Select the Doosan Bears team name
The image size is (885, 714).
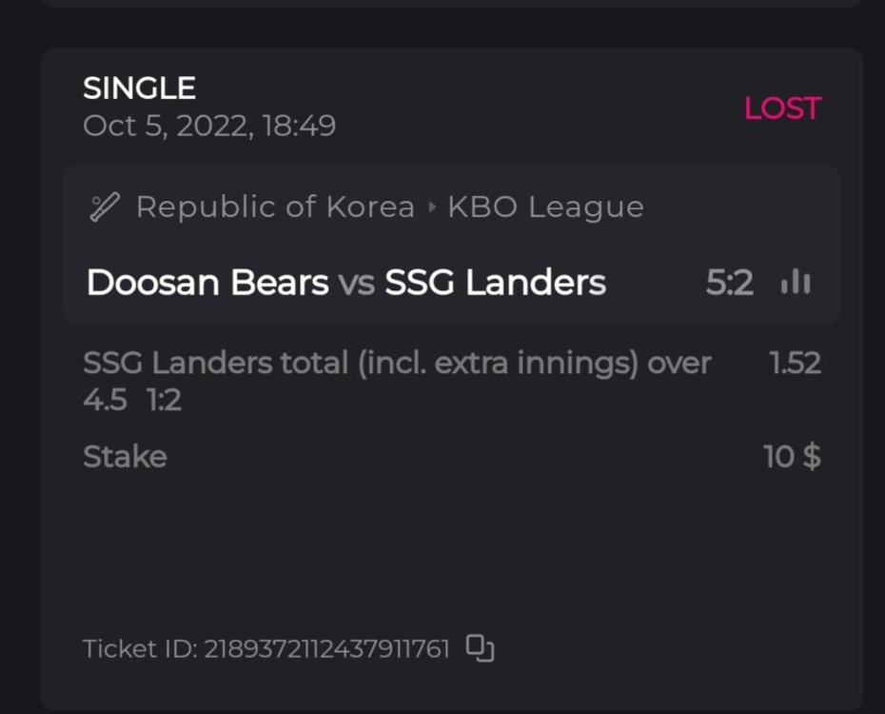(206, 283)
